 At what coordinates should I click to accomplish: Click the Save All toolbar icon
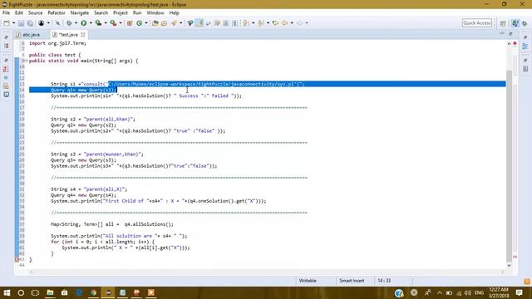[30, 23]
